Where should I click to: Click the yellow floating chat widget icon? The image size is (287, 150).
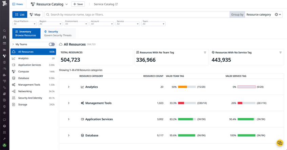[x=280, y=143]
